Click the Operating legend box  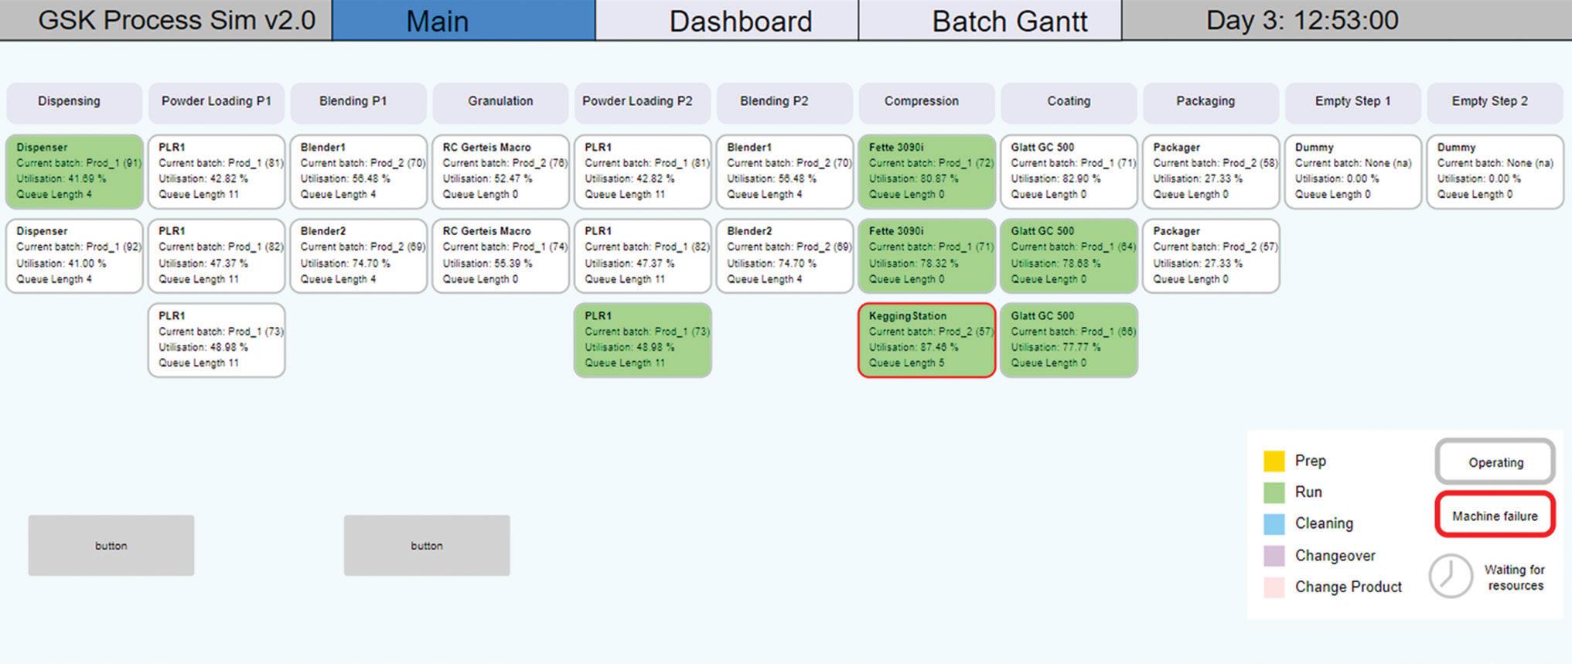pos(1495,462)
